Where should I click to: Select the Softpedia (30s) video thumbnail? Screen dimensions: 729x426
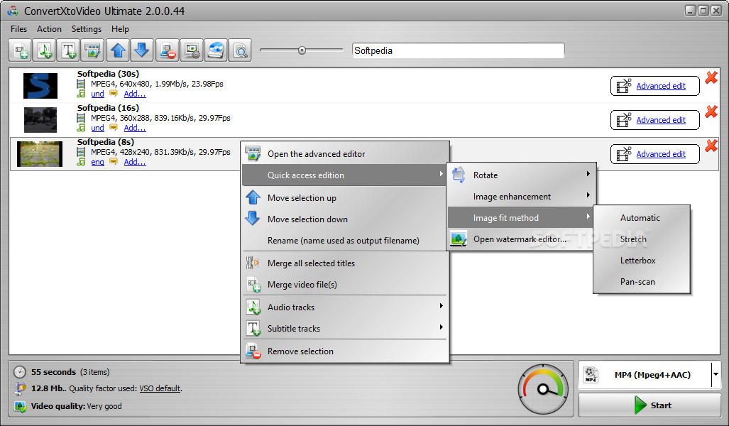40,86
